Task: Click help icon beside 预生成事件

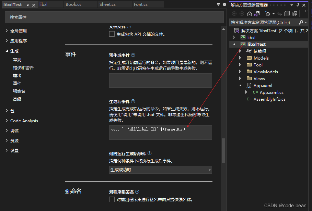Action: point(133,55)
